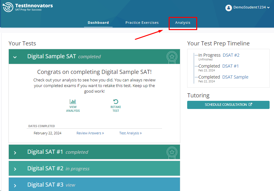Open View Analysis bar chart icon
This screenshot has height=191, width=274.
click(x=73, y=101)
